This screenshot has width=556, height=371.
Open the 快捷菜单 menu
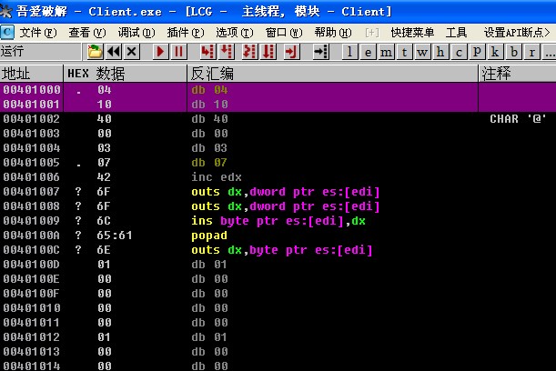click(x=412, y=33)
